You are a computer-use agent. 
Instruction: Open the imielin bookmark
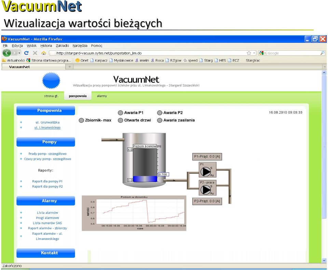pos(142,60)
